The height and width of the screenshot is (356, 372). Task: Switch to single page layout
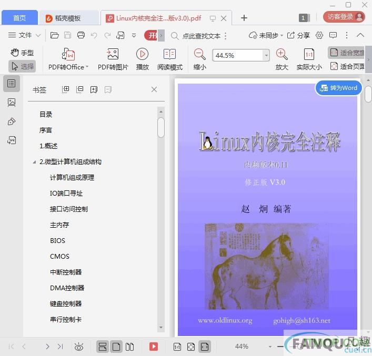tap(116, 347)
